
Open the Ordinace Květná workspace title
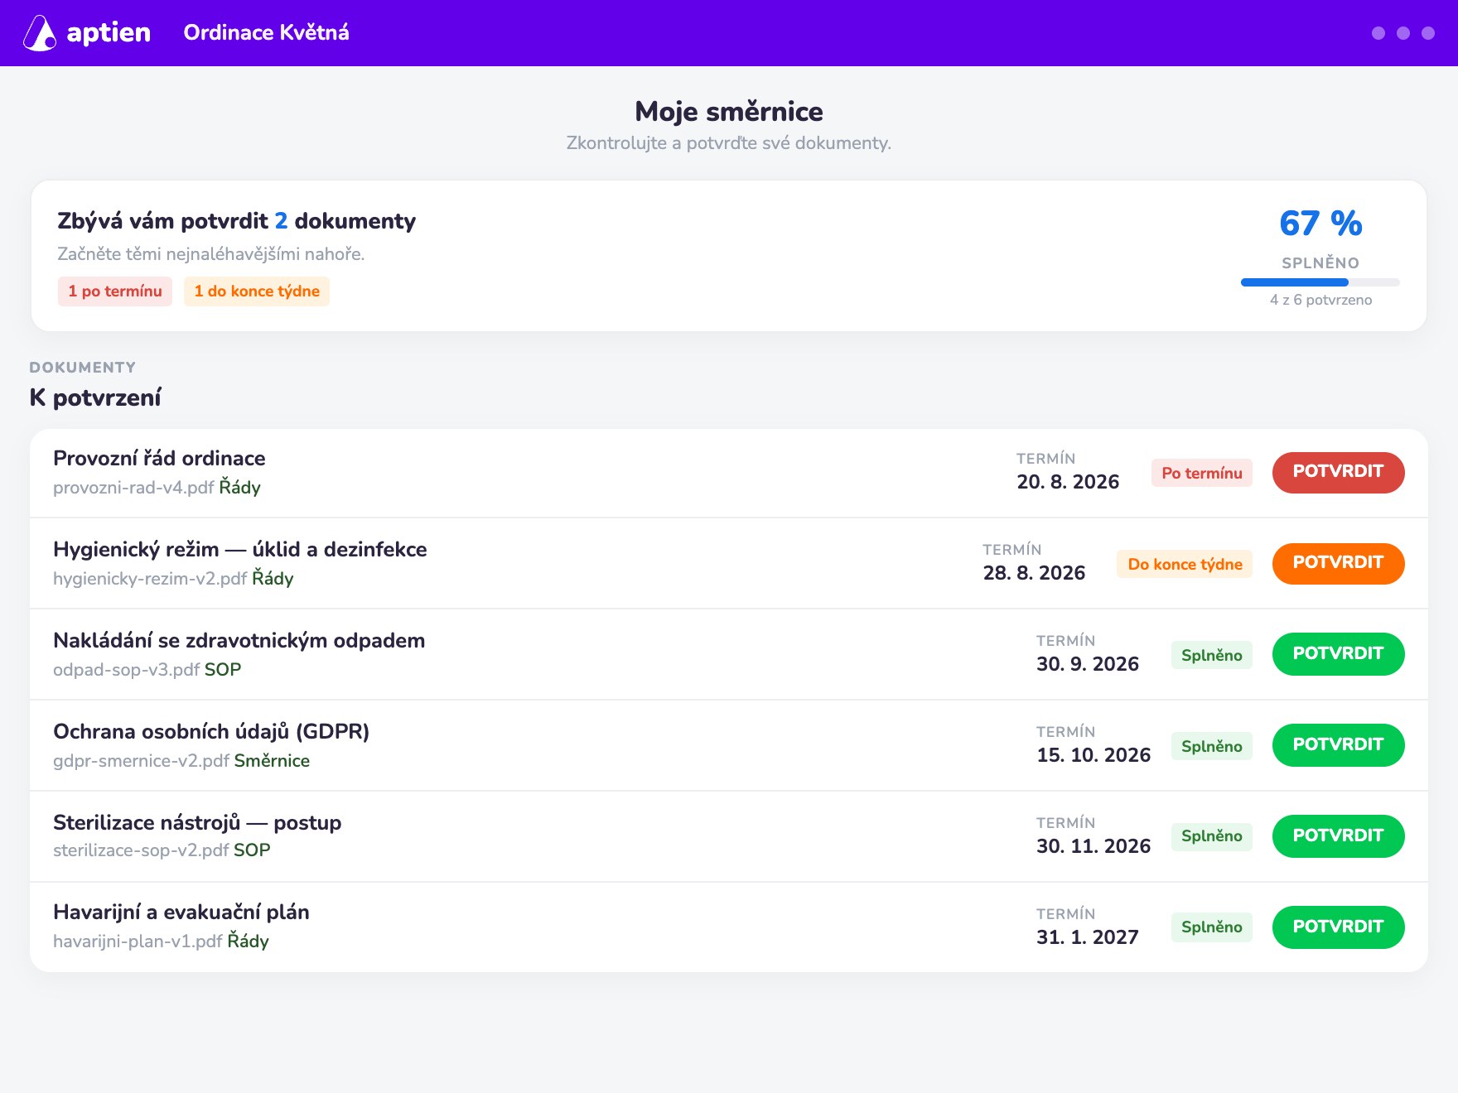(x=266, y=32)
